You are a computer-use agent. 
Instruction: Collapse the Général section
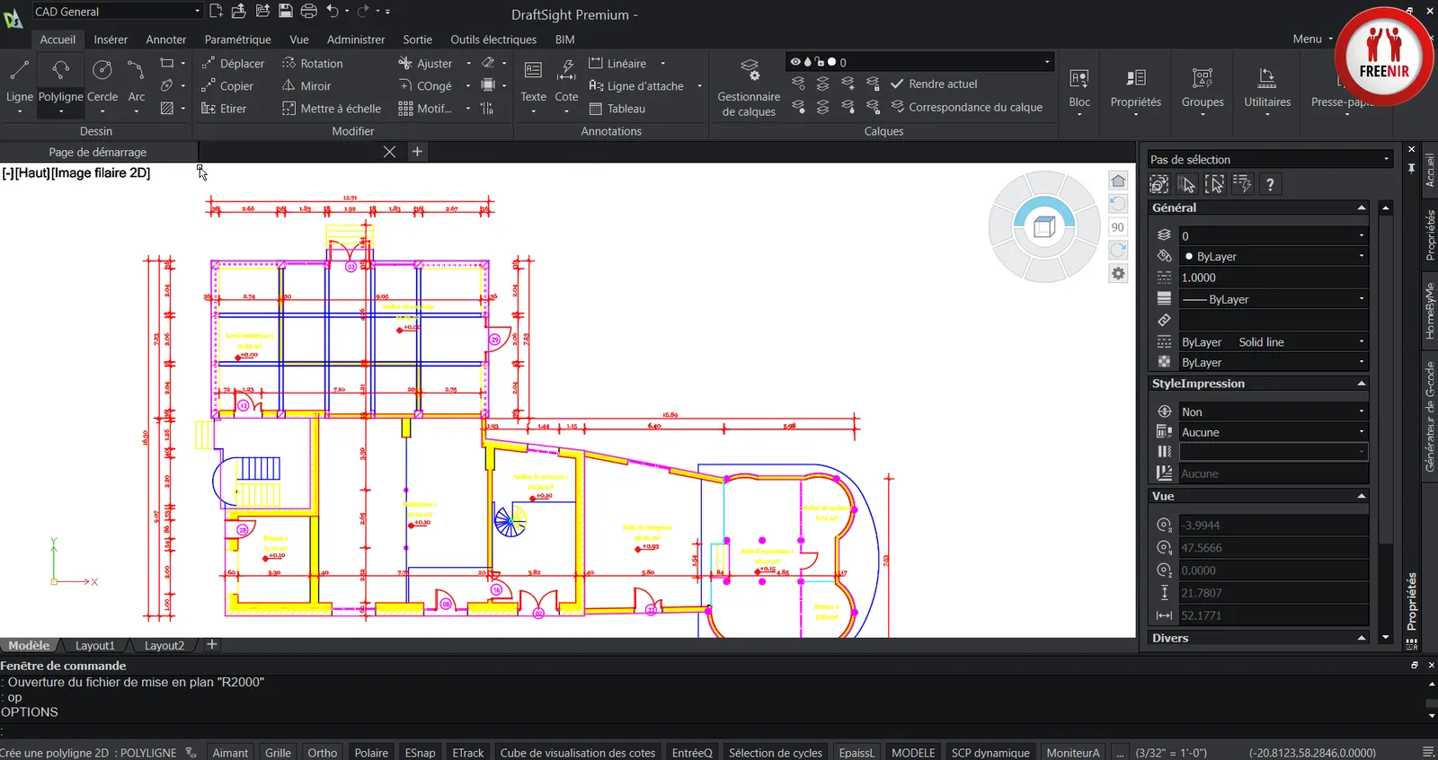coord(1362,208)
